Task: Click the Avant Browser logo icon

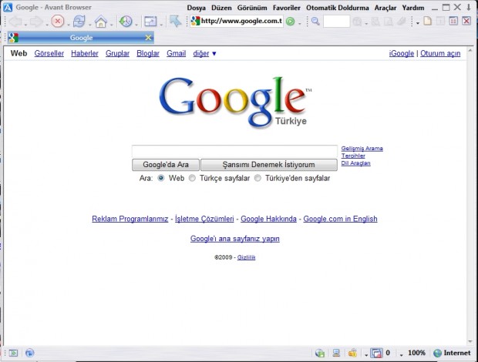Action: tap(8, 7)
